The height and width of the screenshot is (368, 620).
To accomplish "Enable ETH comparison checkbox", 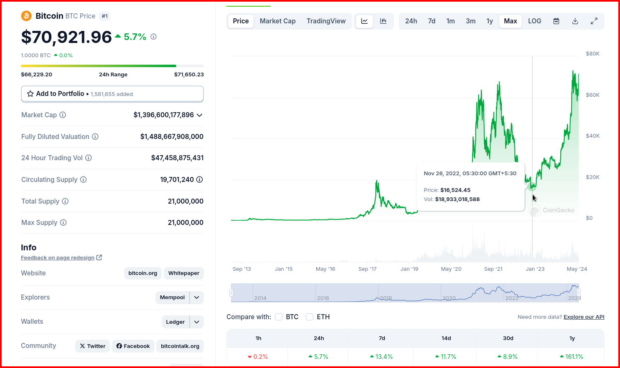I will point(310,317).
